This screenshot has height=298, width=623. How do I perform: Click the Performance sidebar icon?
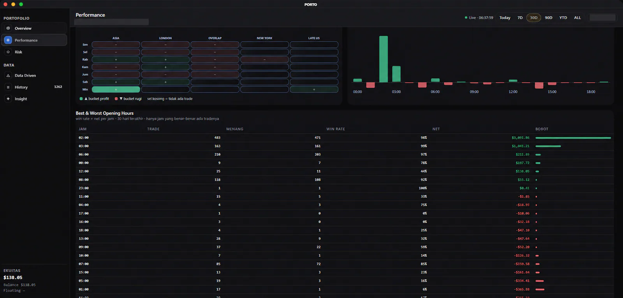point(8,40)
